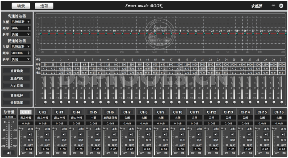The image size is (288, 158).
Task: Toggle the 同步 sync button on CH3
Action: click(64, 139)
